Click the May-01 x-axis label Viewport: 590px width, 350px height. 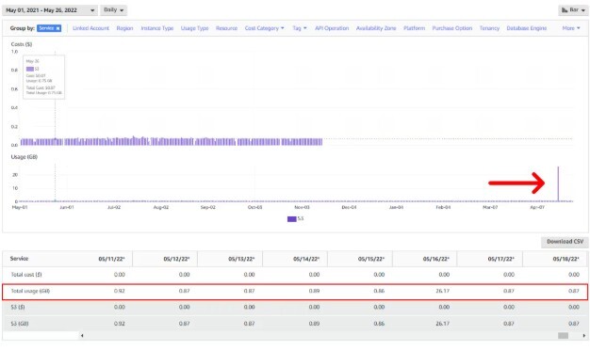[20, 207]
